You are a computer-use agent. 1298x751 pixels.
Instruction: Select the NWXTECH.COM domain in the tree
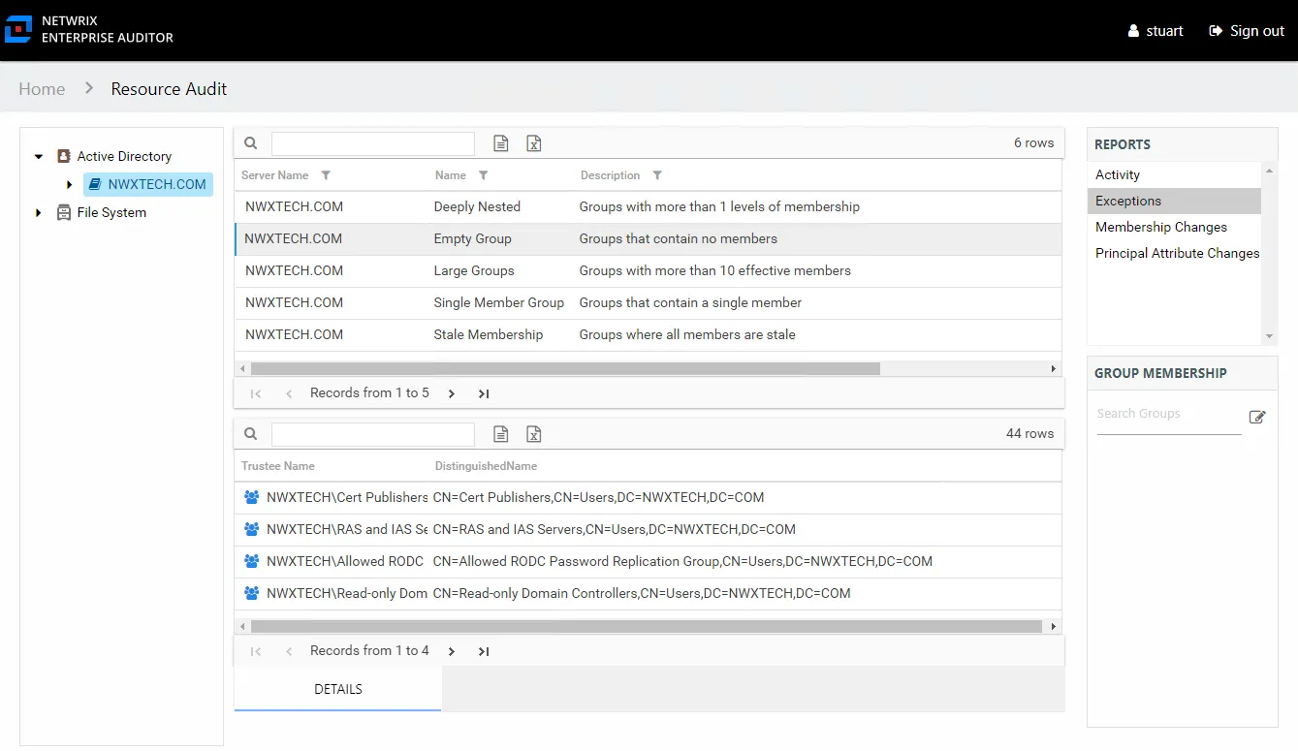(148, 184)
